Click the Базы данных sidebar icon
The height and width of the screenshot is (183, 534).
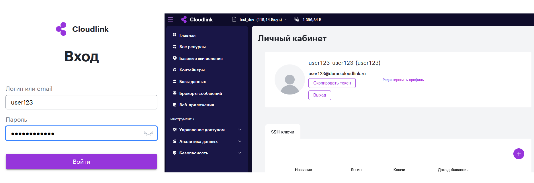coord(175,82)
